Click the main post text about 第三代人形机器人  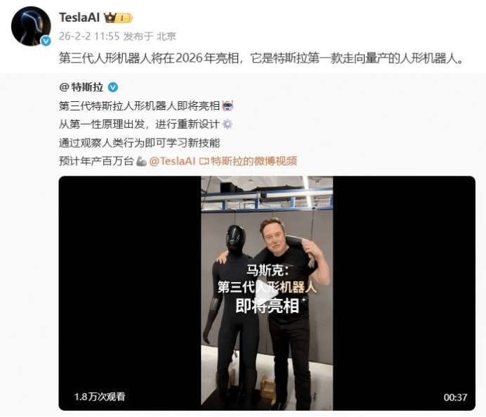pyautogui.click(x=261, y=58)
